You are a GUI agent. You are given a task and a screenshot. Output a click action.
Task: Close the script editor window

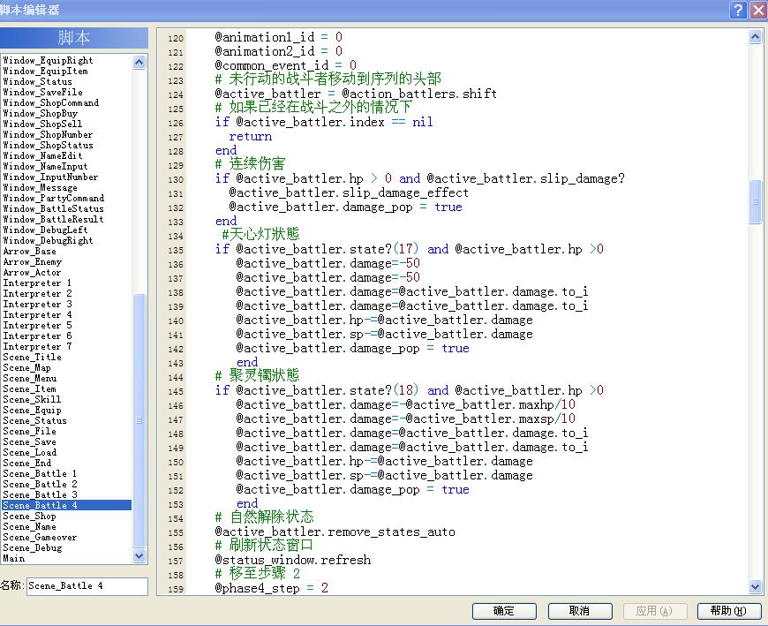[x=758, y=10]
